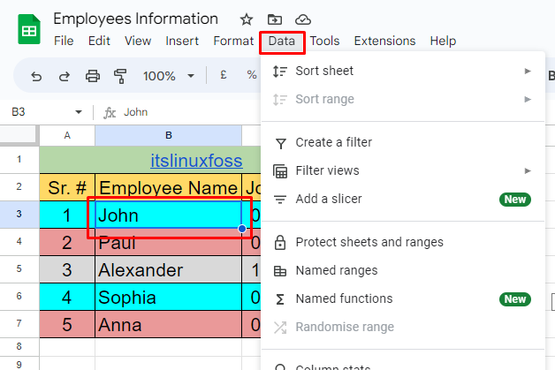Click the redo arrow in toolbar
The height and width of the screenshot is (370, 555).
pyautogui.click(x=64, y=76)
